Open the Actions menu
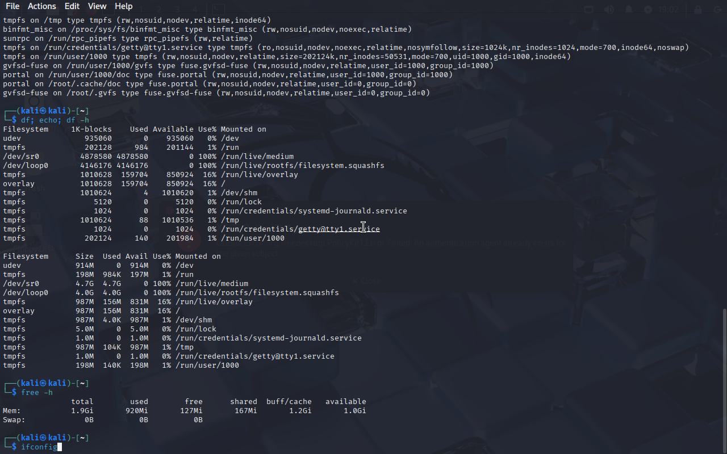Viewport: 727px width, 454px height. [42, 6]
